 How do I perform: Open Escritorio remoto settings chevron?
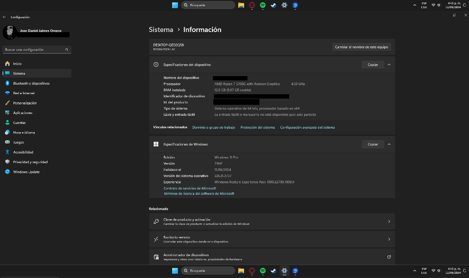click(389, 239)
